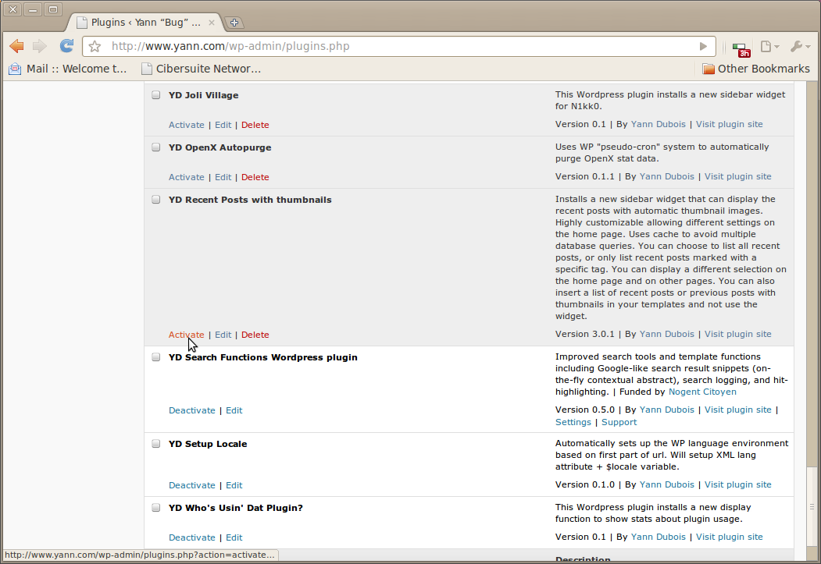
Task: Edit the YD OpenX Autopurge plugin
Action: (223, 177)
